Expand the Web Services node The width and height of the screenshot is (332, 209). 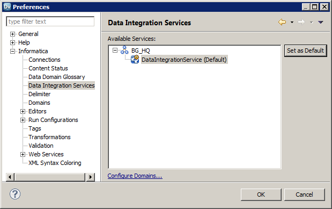[23, 155]
